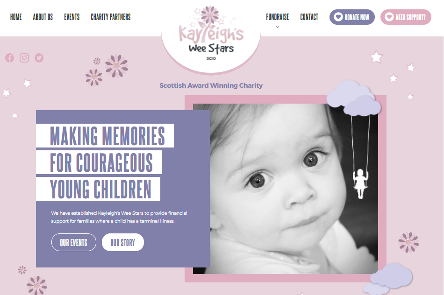The image size is (444, 295).
Task: Open the Events navigation item
Action: [72, 17]
